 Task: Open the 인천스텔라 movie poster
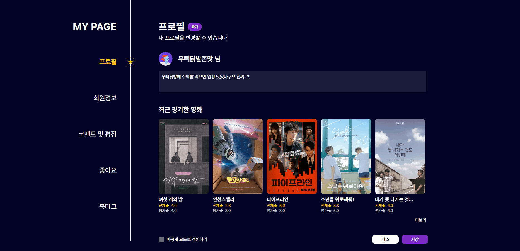coord(238,156)
